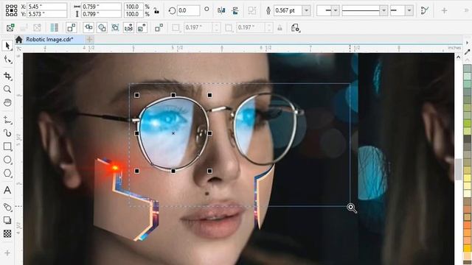Toggle the corner lock padlock
Screen dimensions: 472x265
click(x=280, y=28)
